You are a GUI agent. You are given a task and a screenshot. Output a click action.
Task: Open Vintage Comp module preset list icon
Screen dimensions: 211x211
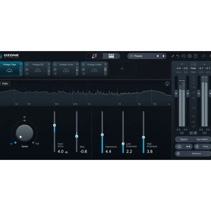[x=55, y=74]
